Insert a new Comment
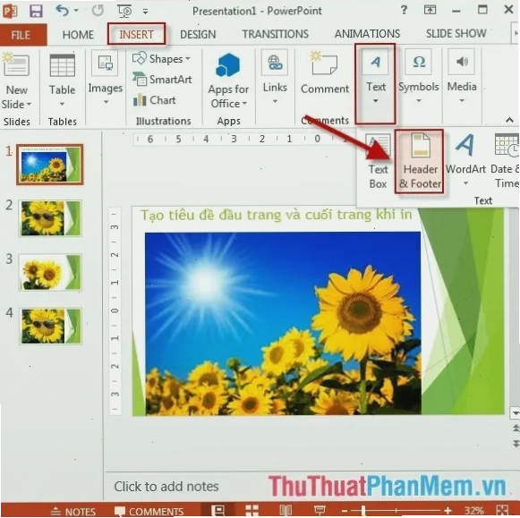Image resolution: width=520 pixels, height=518 pixels. pyautogui.click(x=325, y=72)
